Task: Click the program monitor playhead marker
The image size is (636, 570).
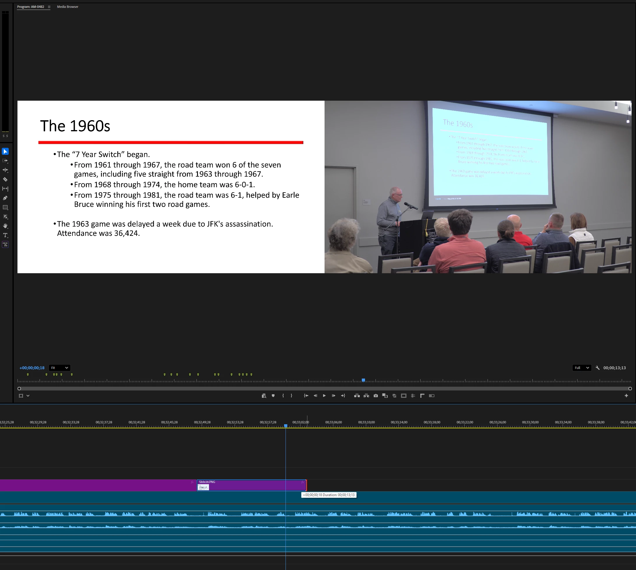Action: [x=364, y=380]
